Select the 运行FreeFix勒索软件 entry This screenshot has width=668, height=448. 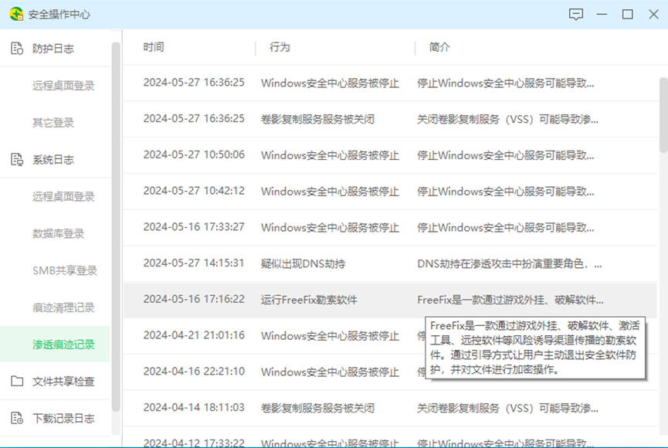390,300
